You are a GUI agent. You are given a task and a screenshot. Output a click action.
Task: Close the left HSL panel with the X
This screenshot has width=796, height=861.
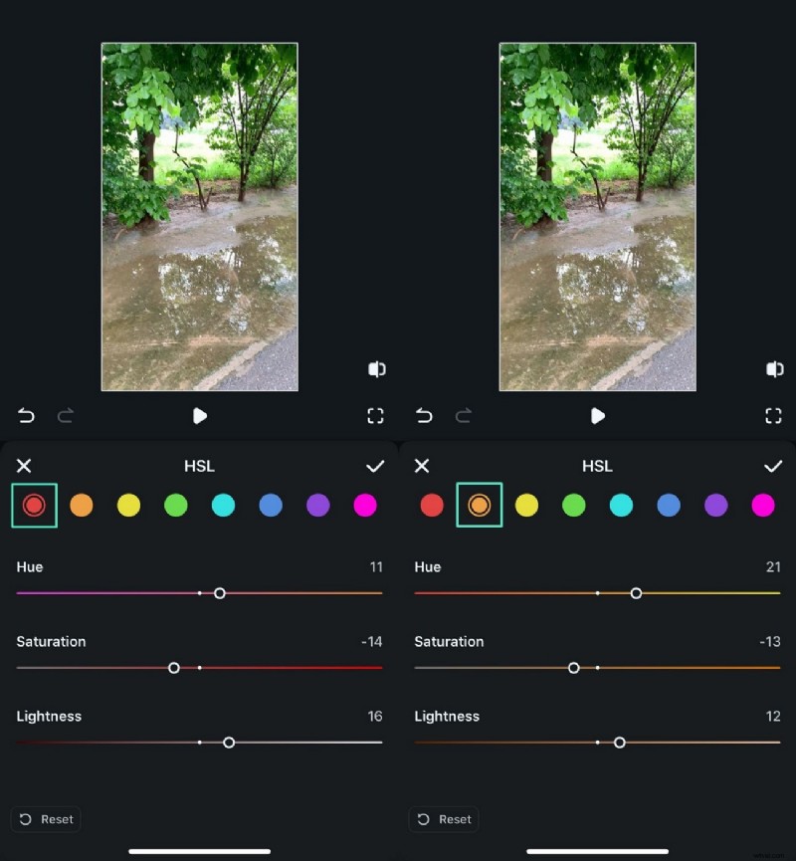tap(24, 465)
